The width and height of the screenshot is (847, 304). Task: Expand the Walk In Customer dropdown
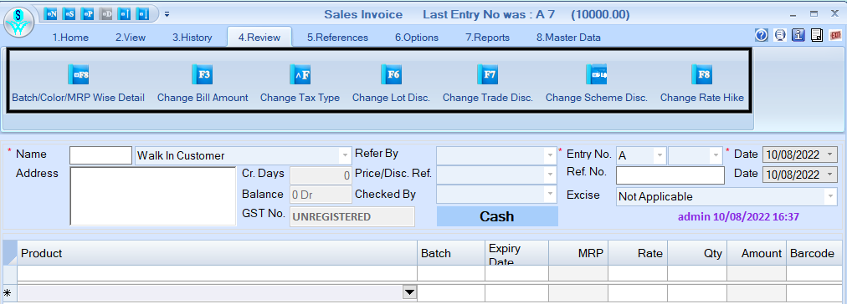point(345,156)
